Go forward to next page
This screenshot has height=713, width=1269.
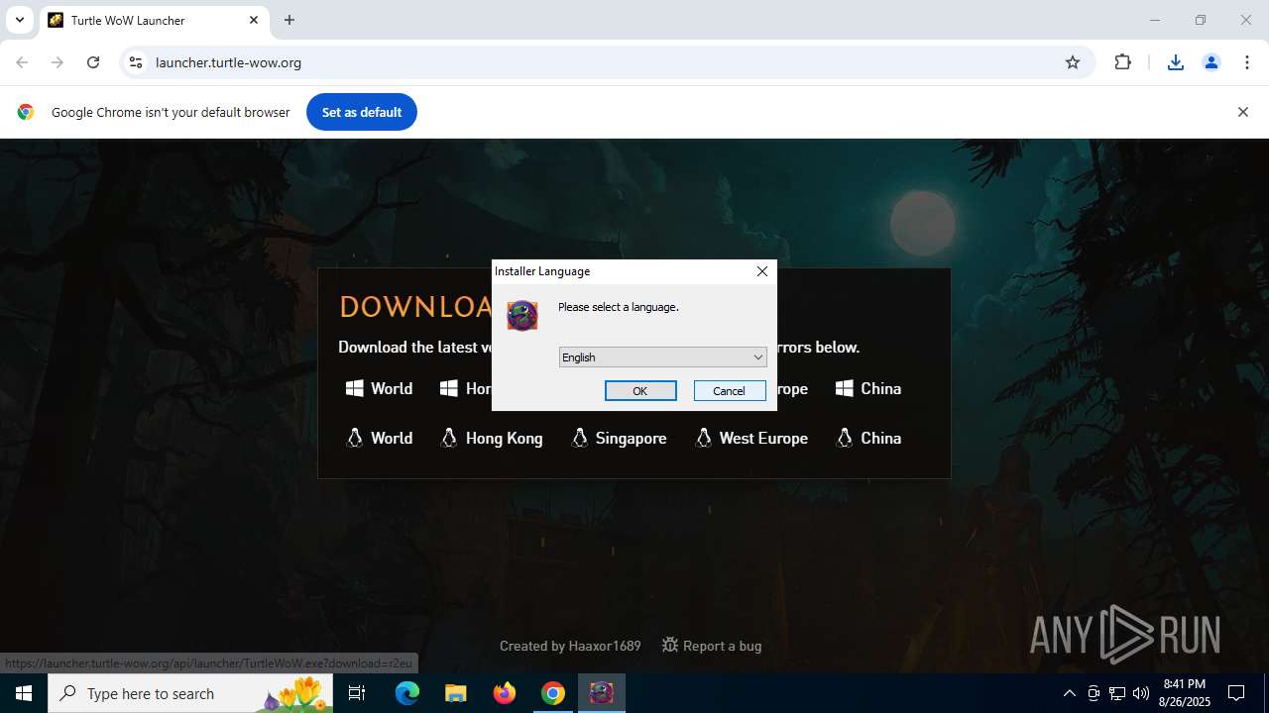[x=58, y=62]
